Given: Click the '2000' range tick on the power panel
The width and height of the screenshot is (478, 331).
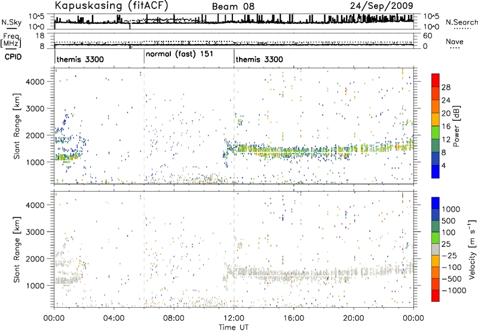Looking at the screenshot, I should coord(35,135).
